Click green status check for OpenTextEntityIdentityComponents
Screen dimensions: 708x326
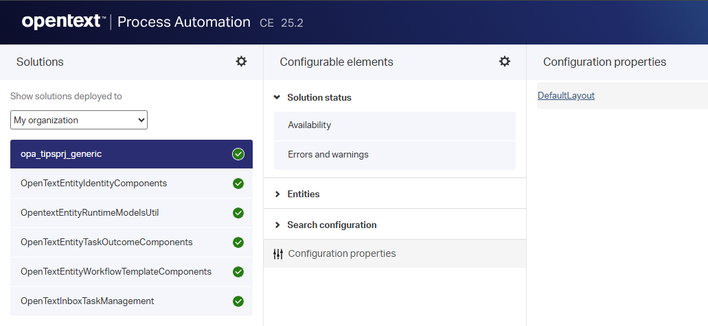[x=238, y=184]
